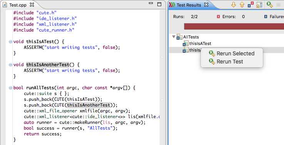Click the red test progress bar
284x145 pixels.
(234, 27)
